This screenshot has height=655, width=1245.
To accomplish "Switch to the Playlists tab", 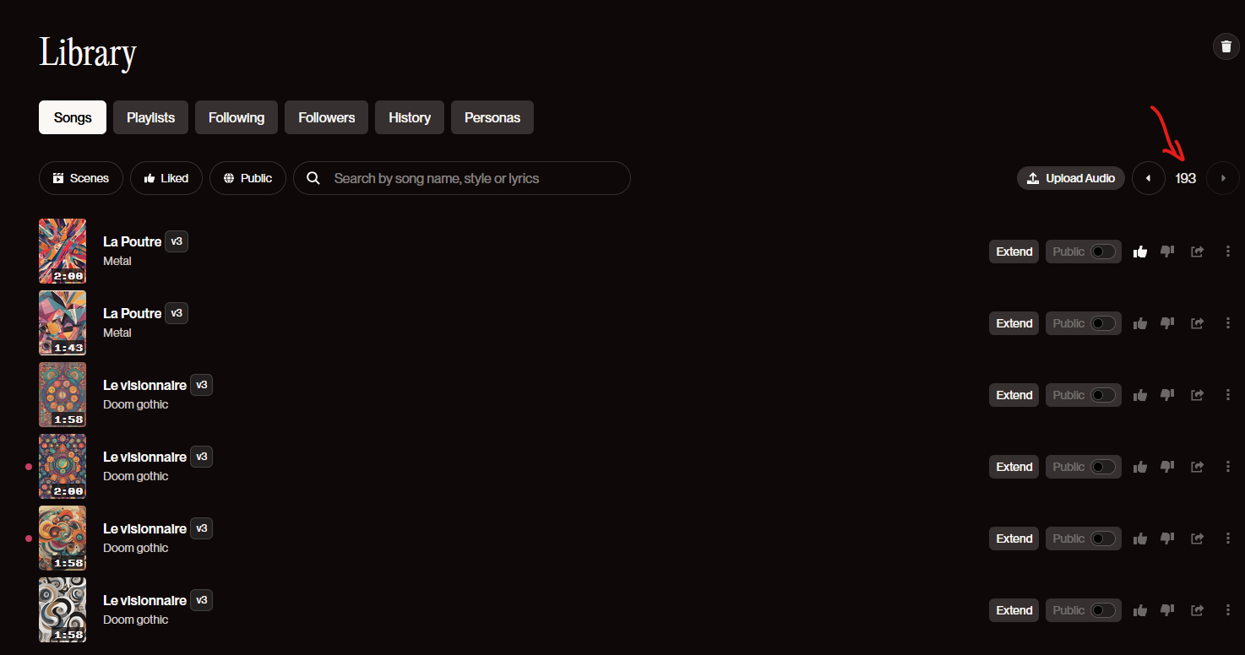I will point(150,117).
